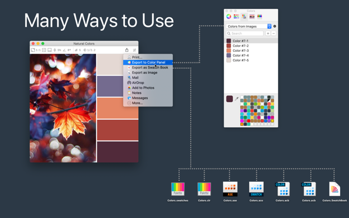Switch to color sliders tab in Colors panel

[x=236, y=17]
